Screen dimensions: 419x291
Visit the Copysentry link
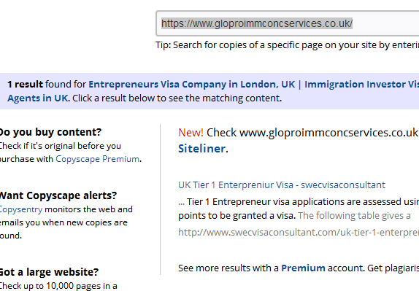click(x=21, y=209)
